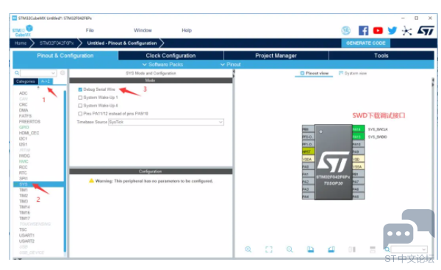Expand the Software Packs menu

coord(163,65)
